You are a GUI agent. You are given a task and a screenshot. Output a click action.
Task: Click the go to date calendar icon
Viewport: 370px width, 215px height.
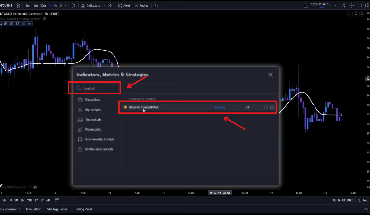[x=57, y=200]
